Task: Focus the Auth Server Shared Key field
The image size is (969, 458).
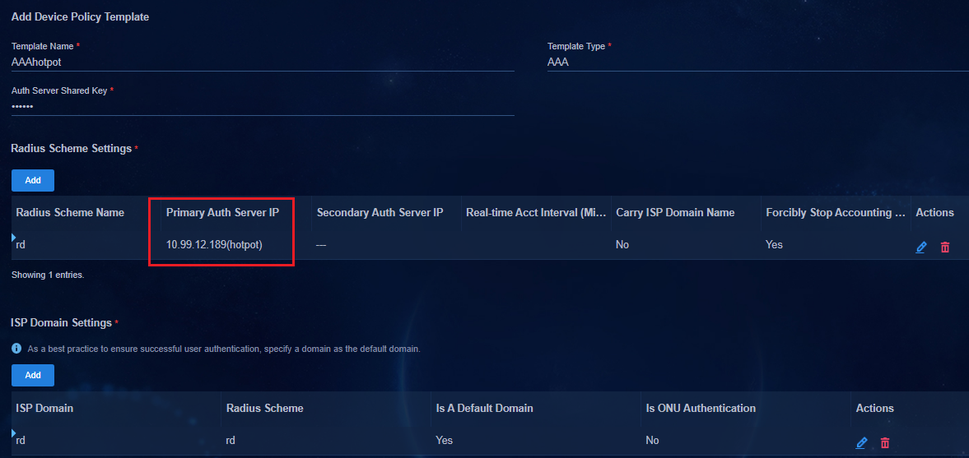Action: (x=263, y=107)
